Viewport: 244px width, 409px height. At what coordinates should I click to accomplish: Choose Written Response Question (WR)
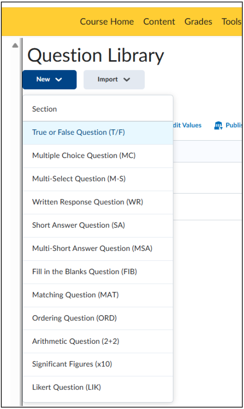click(98, 202)
